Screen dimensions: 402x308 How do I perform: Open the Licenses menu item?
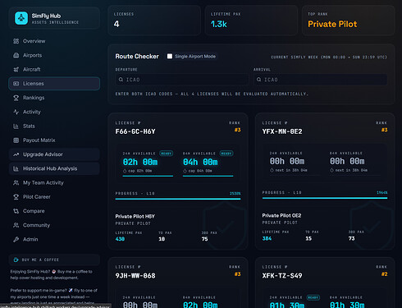tap(54, 84)
